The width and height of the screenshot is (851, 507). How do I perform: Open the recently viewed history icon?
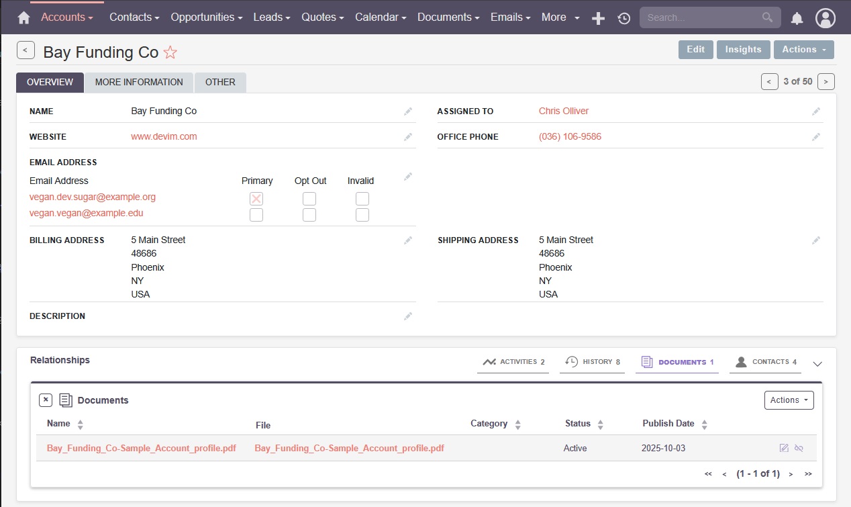[624, 18]
